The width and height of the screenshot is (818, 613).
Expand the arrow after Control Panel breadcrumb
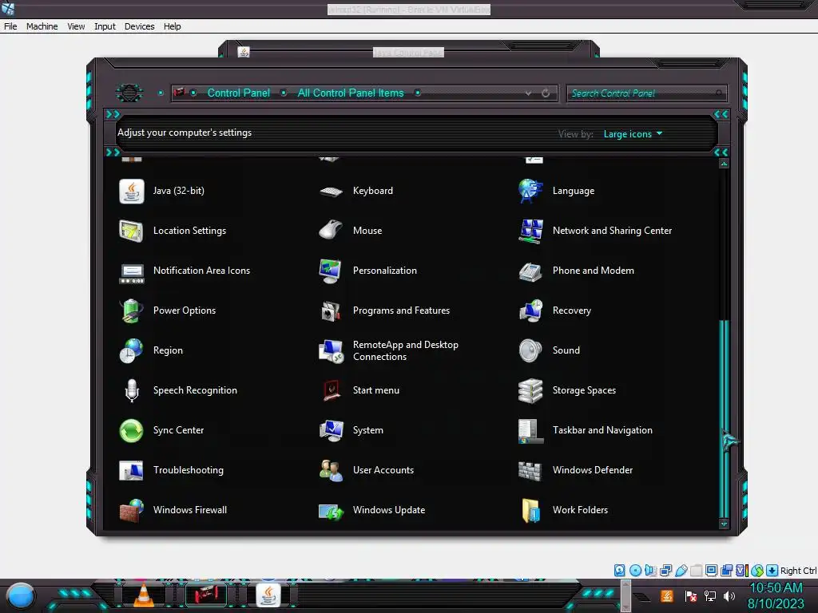284,93
